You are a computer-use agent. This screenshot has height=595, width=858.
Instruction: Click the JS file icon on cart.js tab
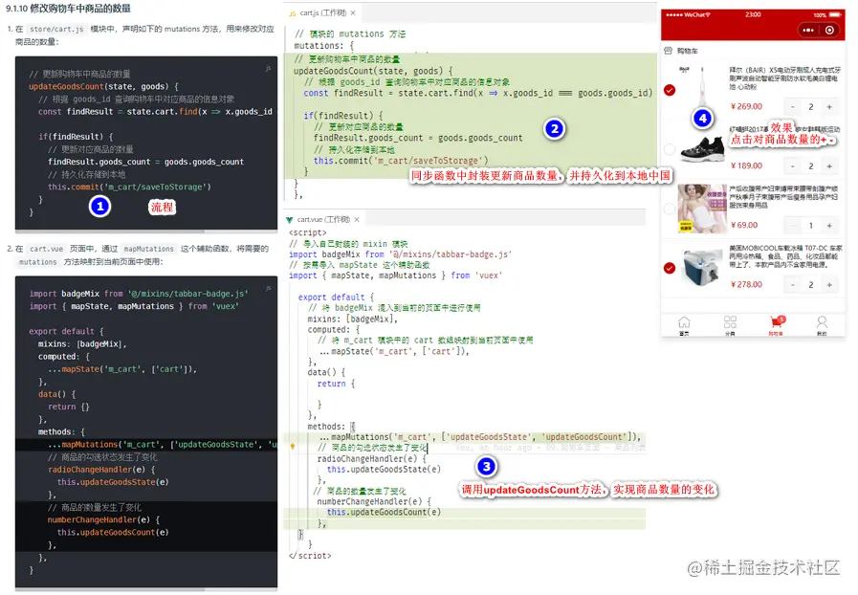pyautogui.click(x=292, y=13)
